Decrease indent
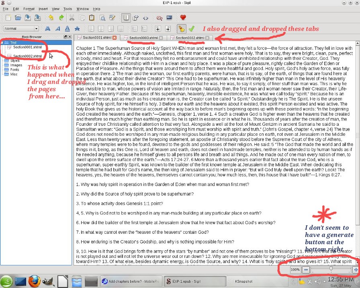Screen dimensions: 360x288 158,29
